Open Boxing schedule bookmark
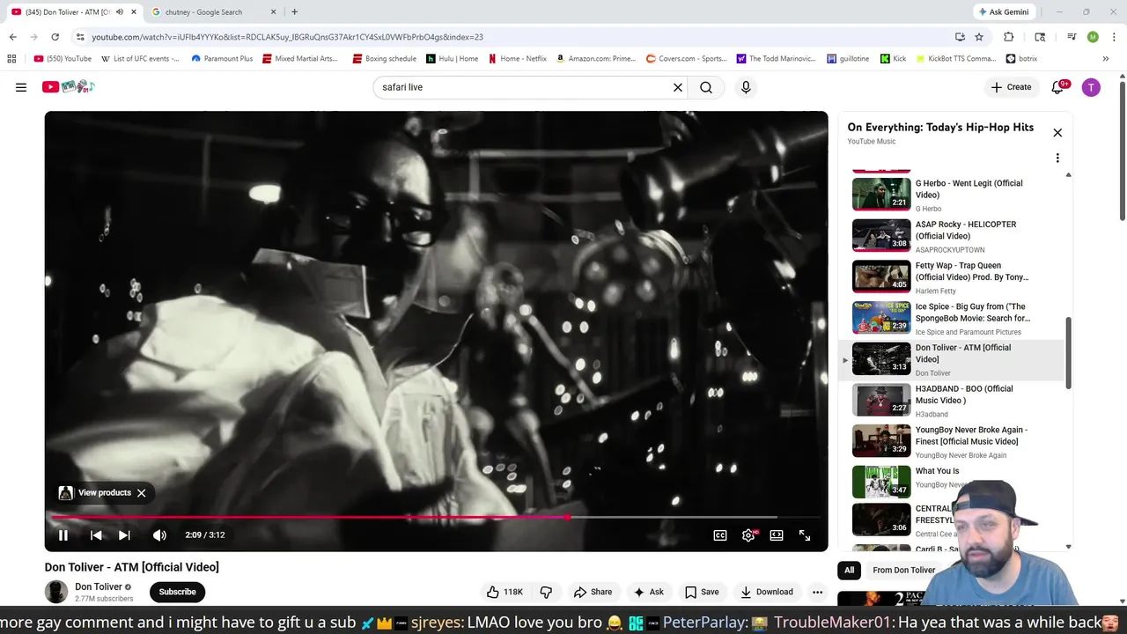 (x=385, y=59)
